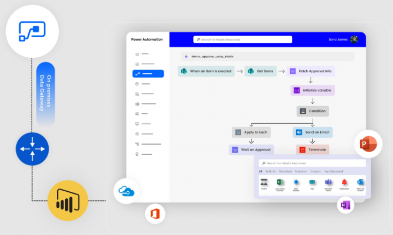Viewport: 393px width, 235px height.
Task: Switch to the Premium tab
Action: (x=301, y=171)
